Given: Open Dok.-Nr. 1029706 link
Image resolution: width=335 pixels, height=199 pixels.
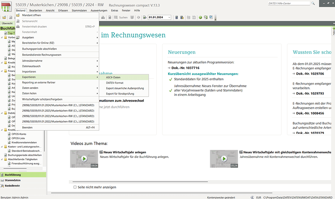Looking at the screenshot, I should pyautogui.click(x=310, y=74).
